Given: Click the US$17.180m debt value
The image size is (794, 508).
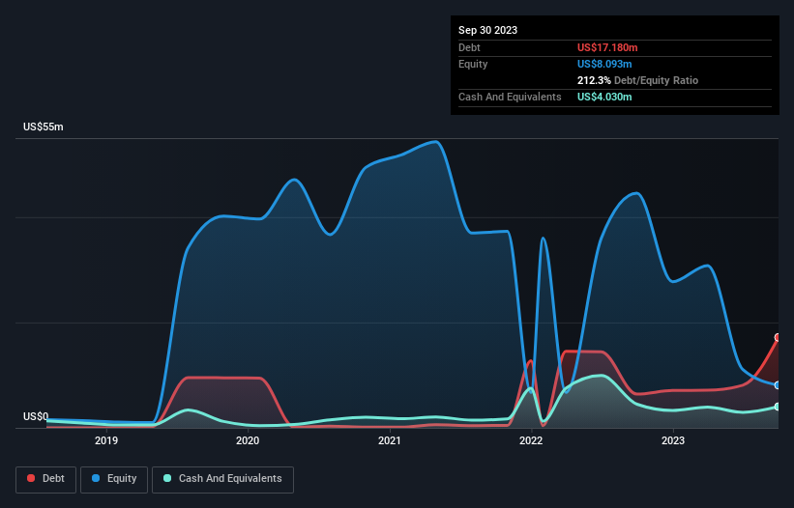Looking at the screenshot, I should coord(607,47).
